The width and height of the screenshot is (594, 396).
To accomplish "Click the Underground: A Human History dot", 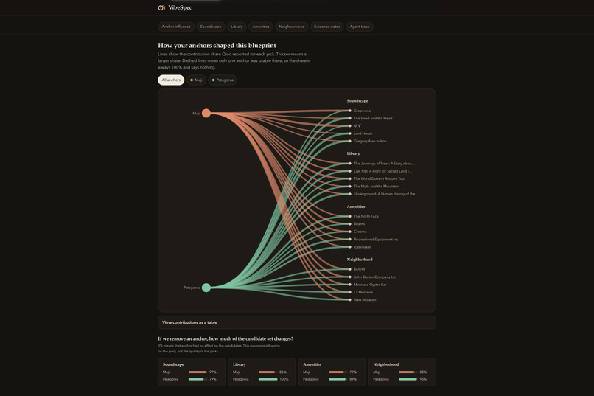I will coord(349,194).
